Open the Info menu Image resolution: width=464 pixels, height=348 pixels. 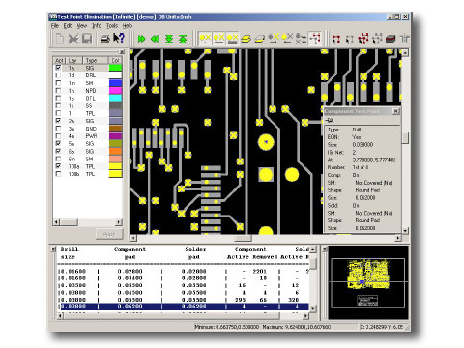(97, 26)
